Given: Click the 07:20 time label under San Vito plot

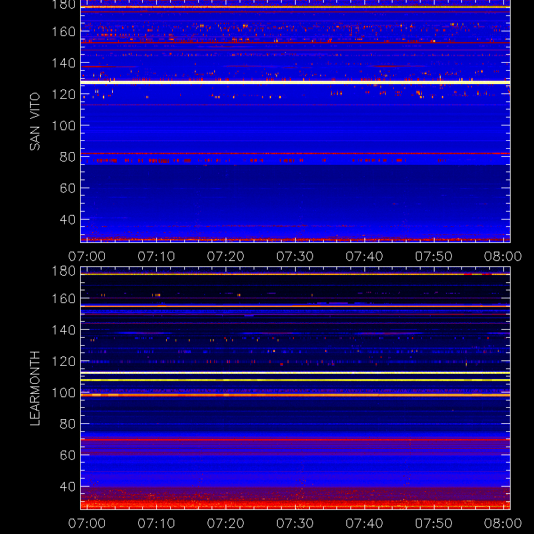Looking at the screenshot, I should [226, 256].
